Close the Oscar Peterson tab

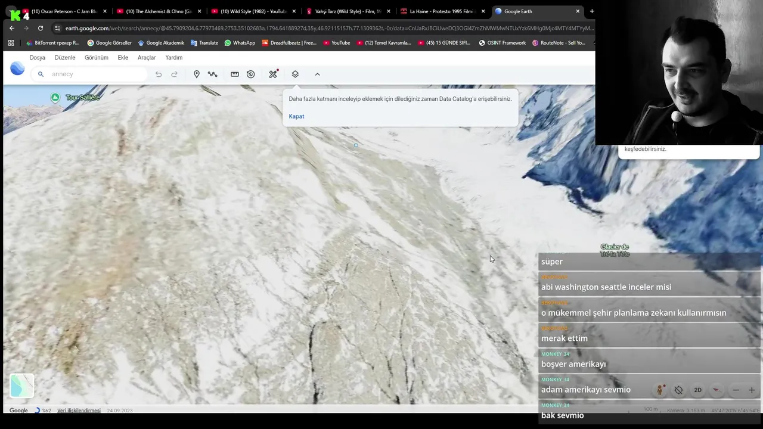pyautogui.click(x=105, y=11)
